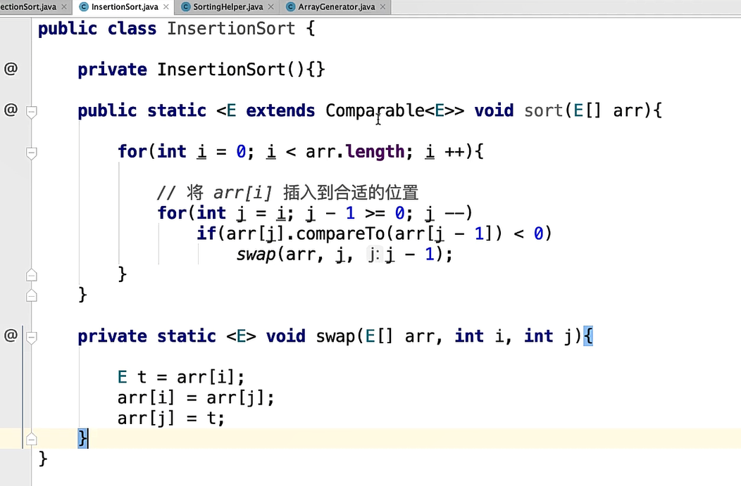
Task: Click 'E[] arr' parameter in sort signature
Action: pos(609,111)
